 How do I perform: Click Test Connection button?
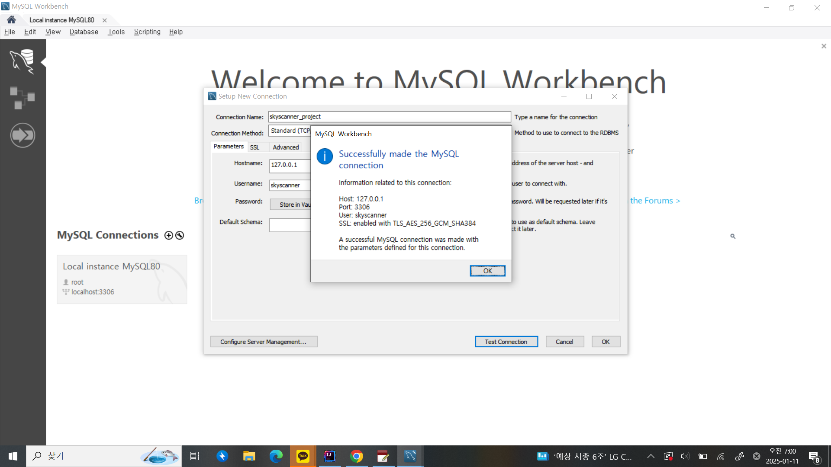(506, 342)
